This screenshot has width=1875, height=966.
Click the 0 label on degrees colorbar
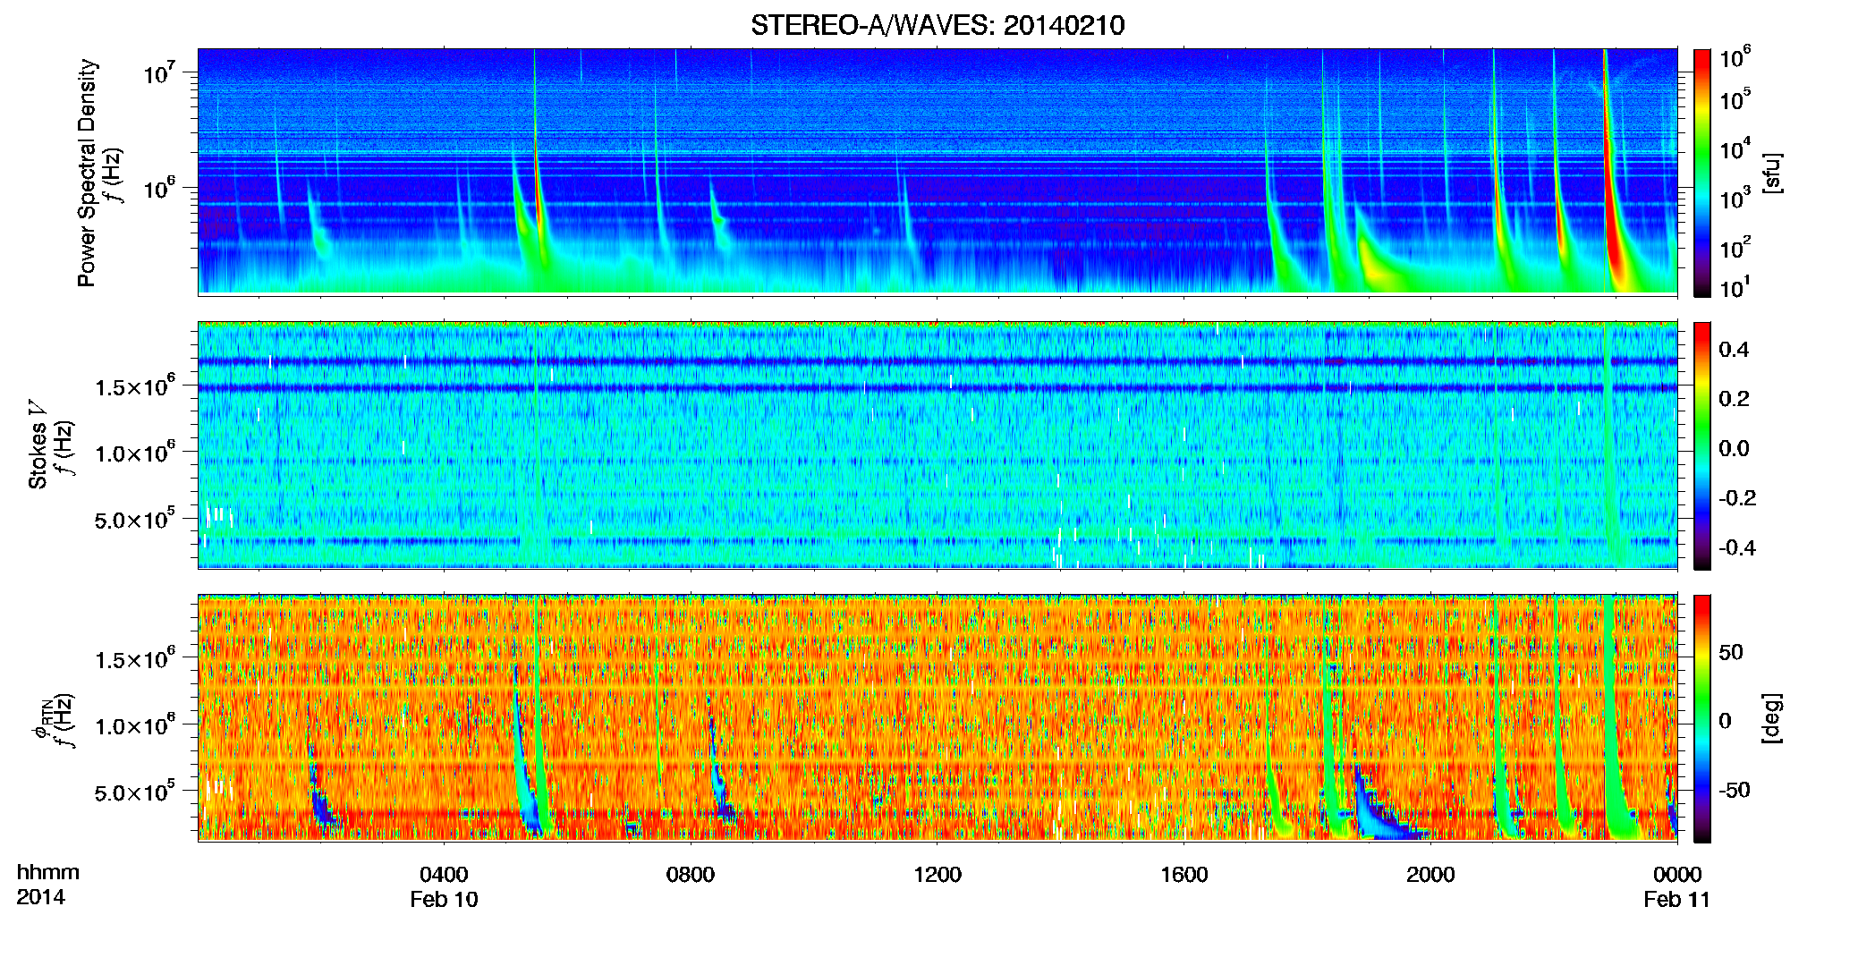coord(1726,721)
